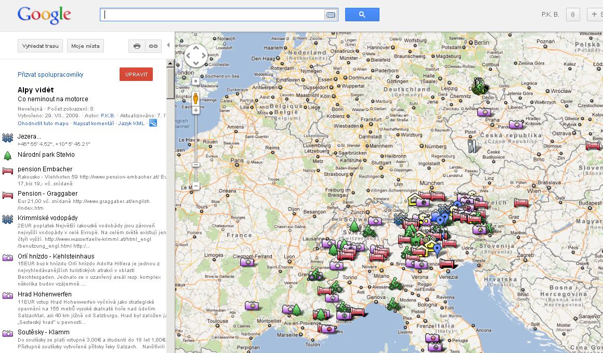Click the red UPRAVIT button
Viewport: 603px width, 353px height.
click(x=136, y=75)
